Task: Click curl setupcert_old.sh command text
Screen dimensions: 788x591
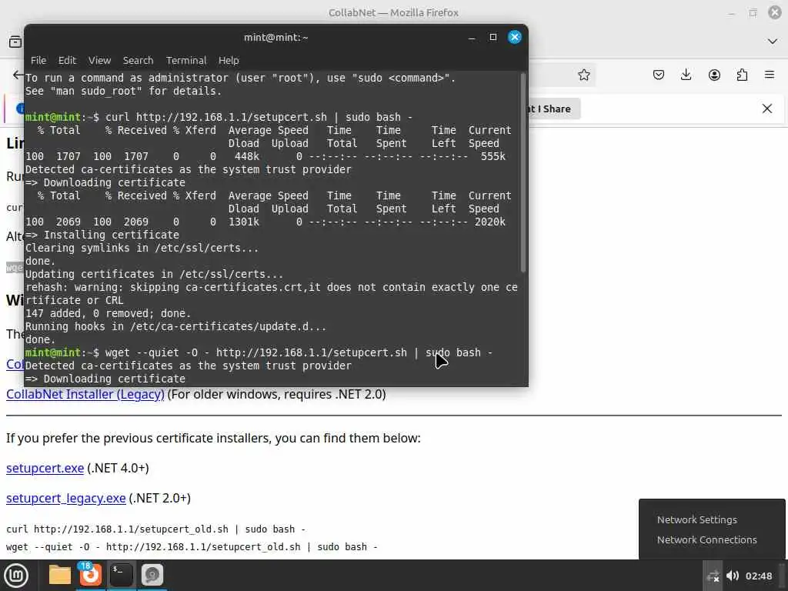Action: click(155, 529)
